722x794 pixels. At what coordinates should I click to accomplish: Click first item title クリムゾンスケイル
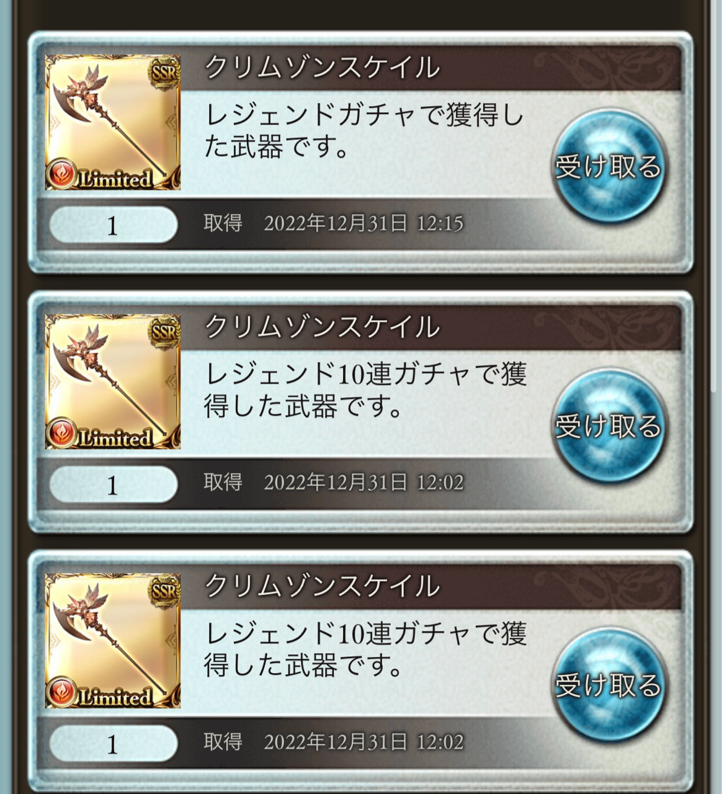click(x=322, y=67)
